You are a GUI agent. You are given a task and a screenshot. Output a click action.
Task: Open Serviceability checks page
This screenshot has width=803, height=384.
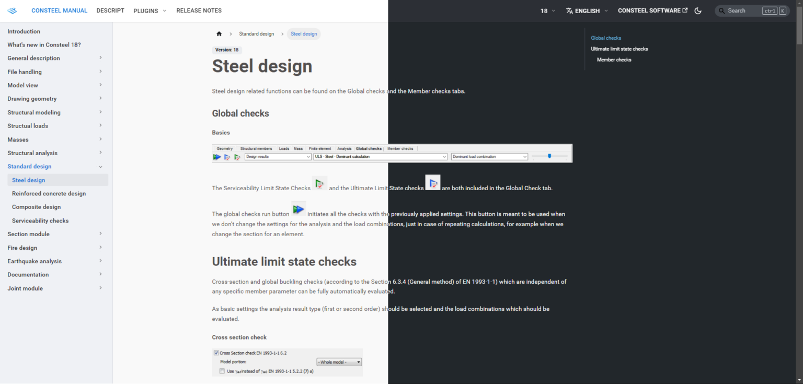40,220
